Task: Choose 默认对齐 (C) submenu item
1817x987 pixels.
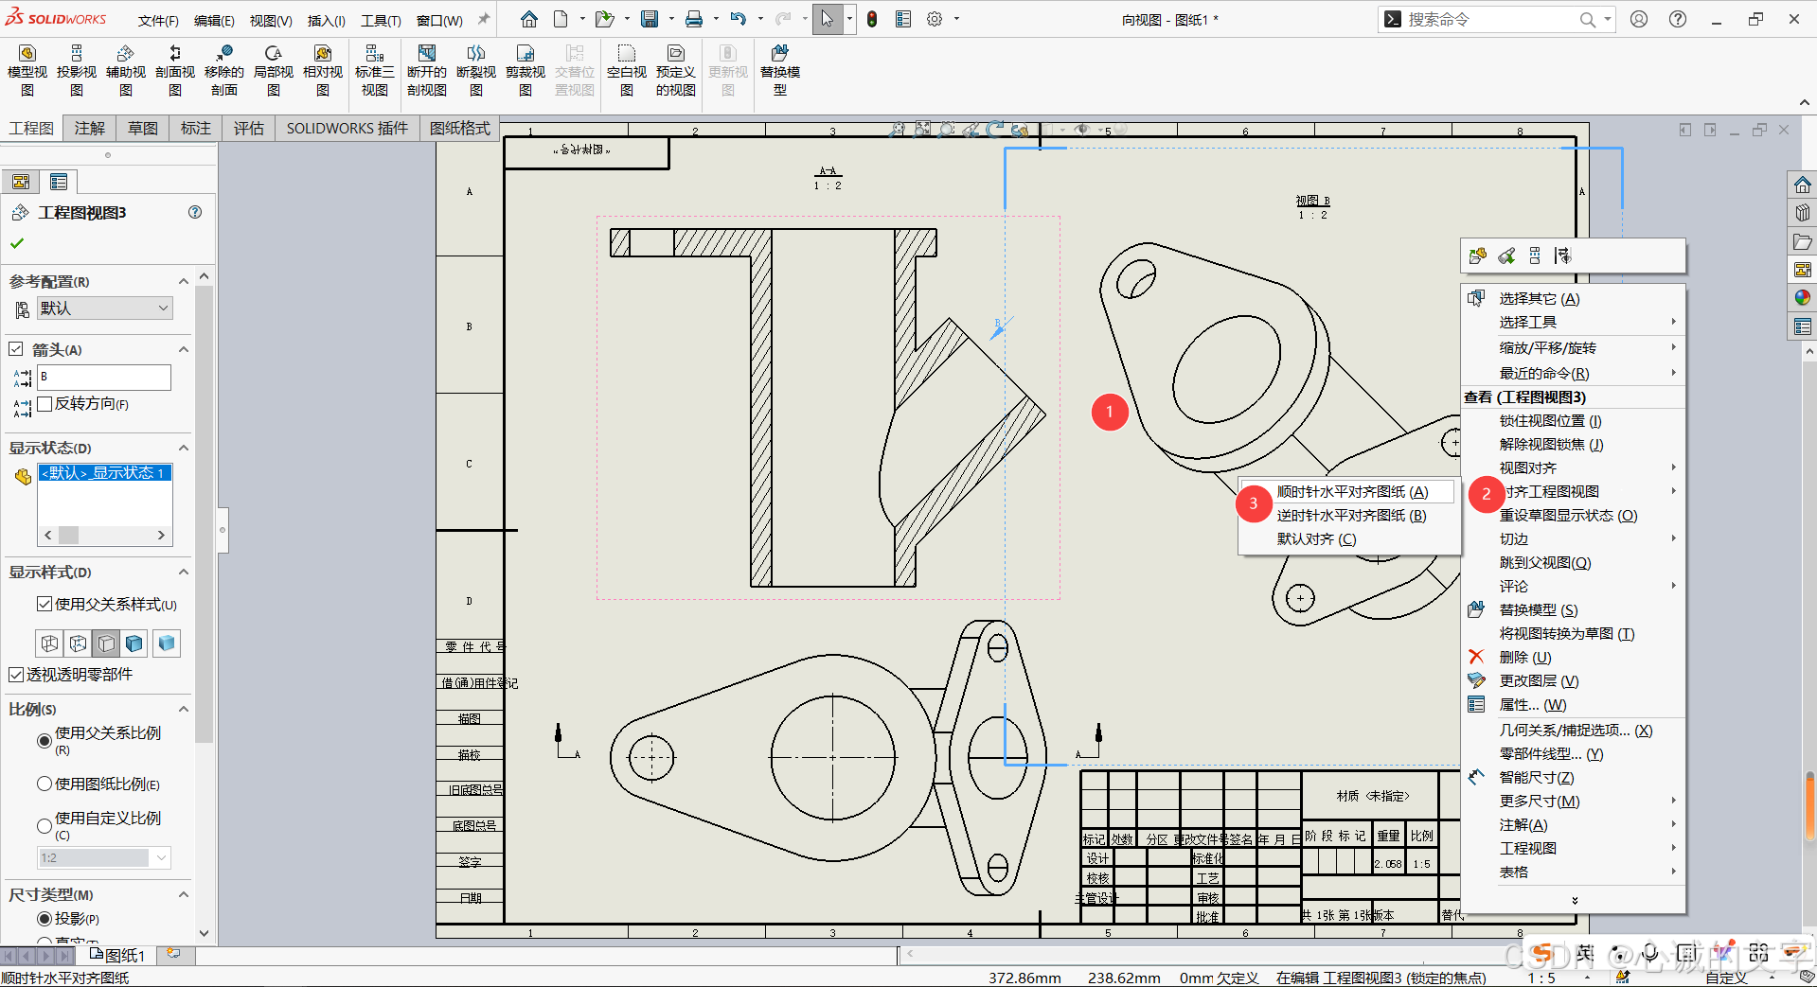Action: tap(1316, 539)
